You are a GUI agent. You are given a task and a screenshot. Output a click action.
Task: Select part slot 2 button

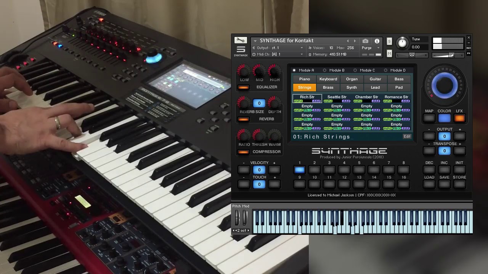(x=315, y=170)
